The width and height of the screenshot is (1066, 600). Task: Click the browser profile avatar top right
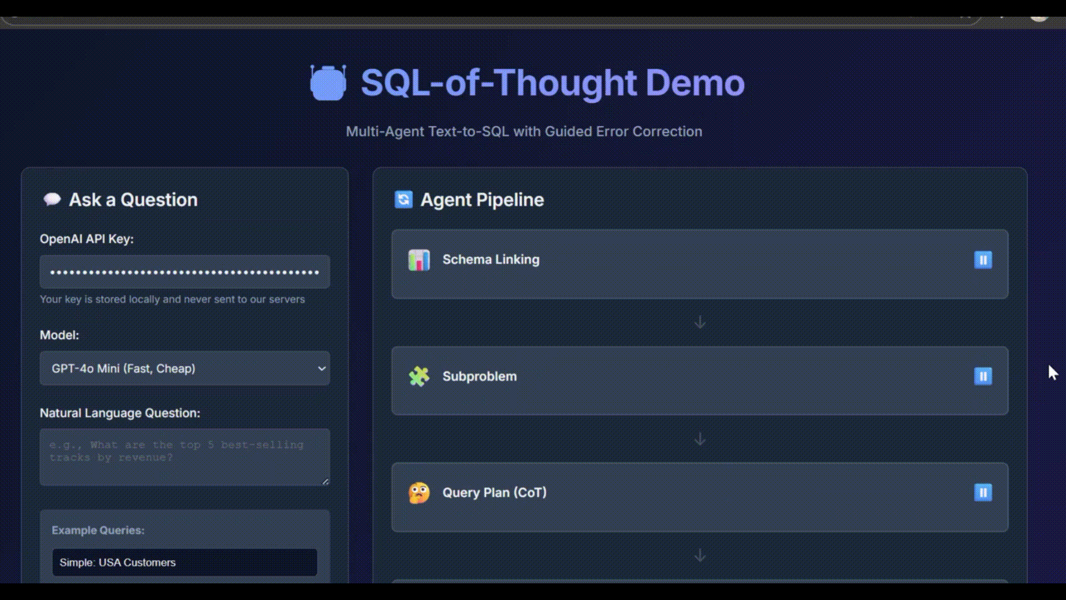click(1038, 15)
